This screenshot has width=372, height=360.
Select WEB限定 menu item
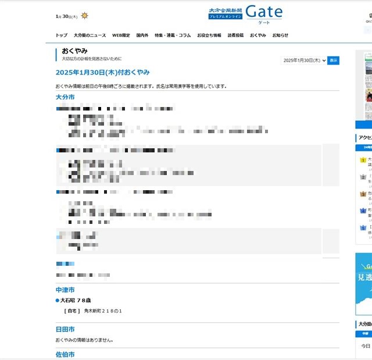click(x=121, y=35)
